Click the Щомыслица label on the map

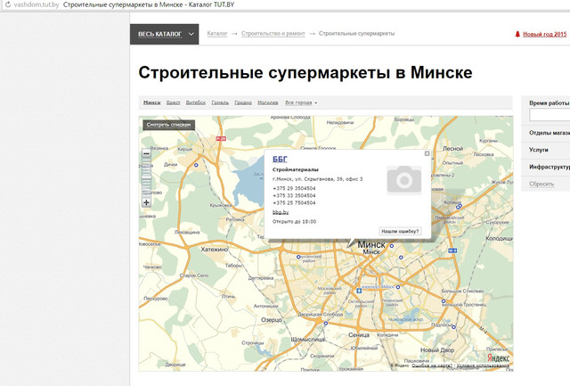[x=307, y=339]
